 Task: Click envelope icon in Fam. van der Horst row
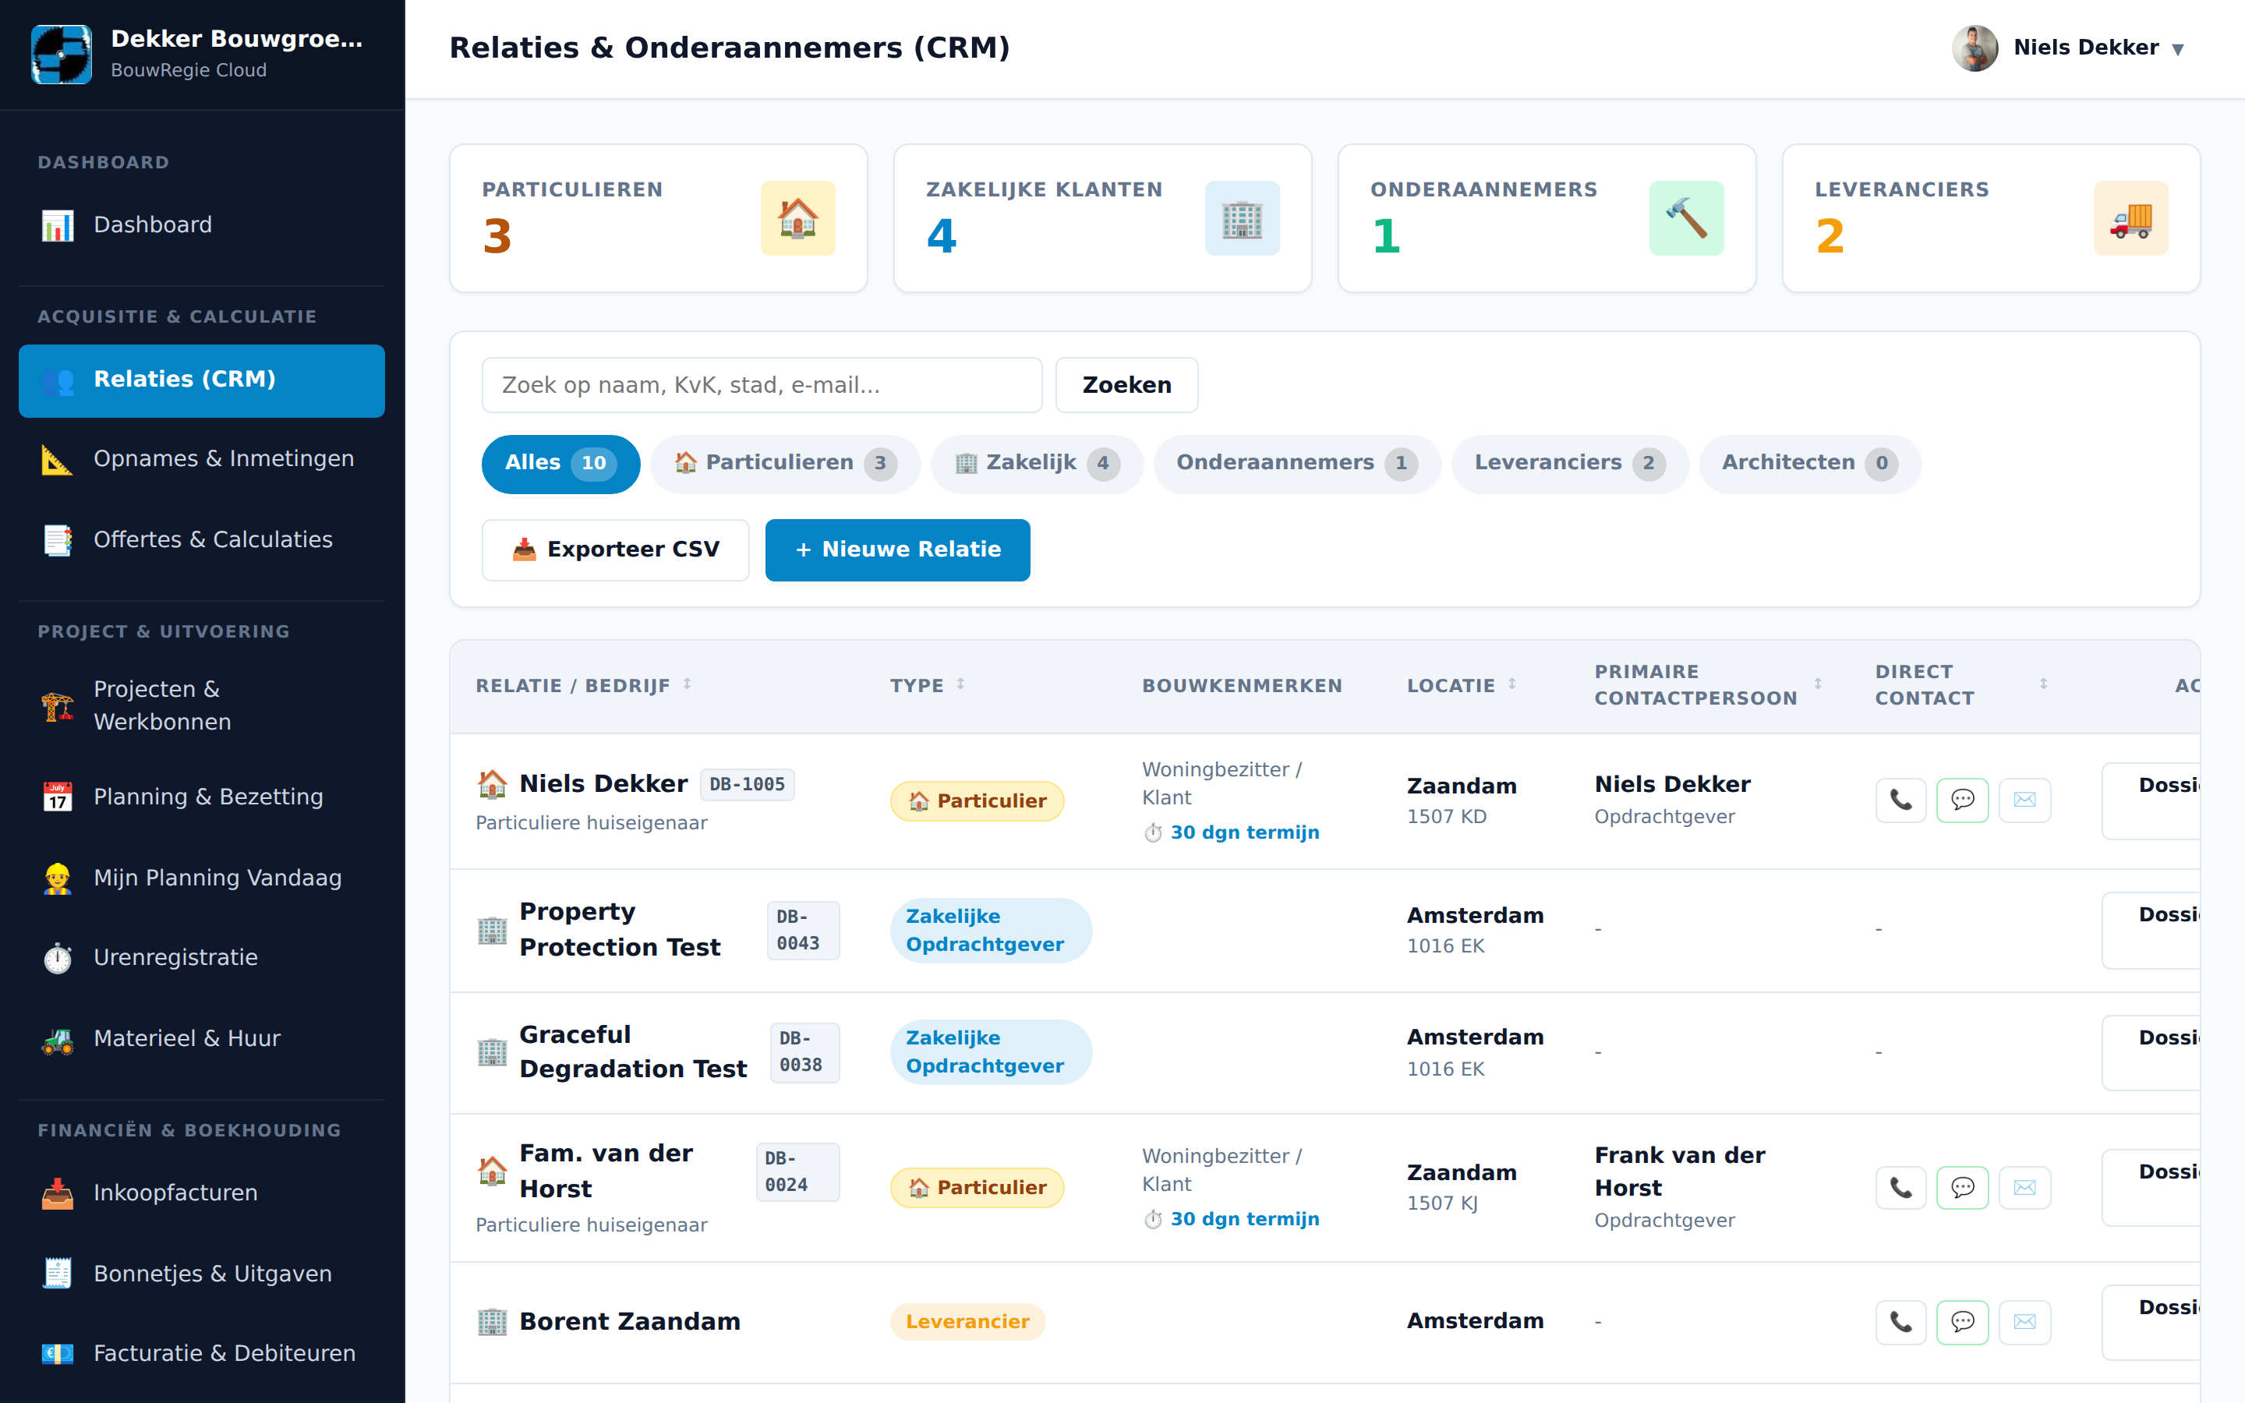click(2024, 1187)
